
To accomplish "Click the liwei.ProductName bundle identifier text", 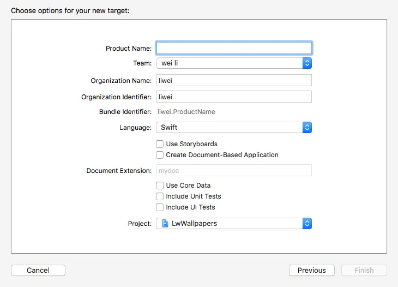I will [186, 112].
